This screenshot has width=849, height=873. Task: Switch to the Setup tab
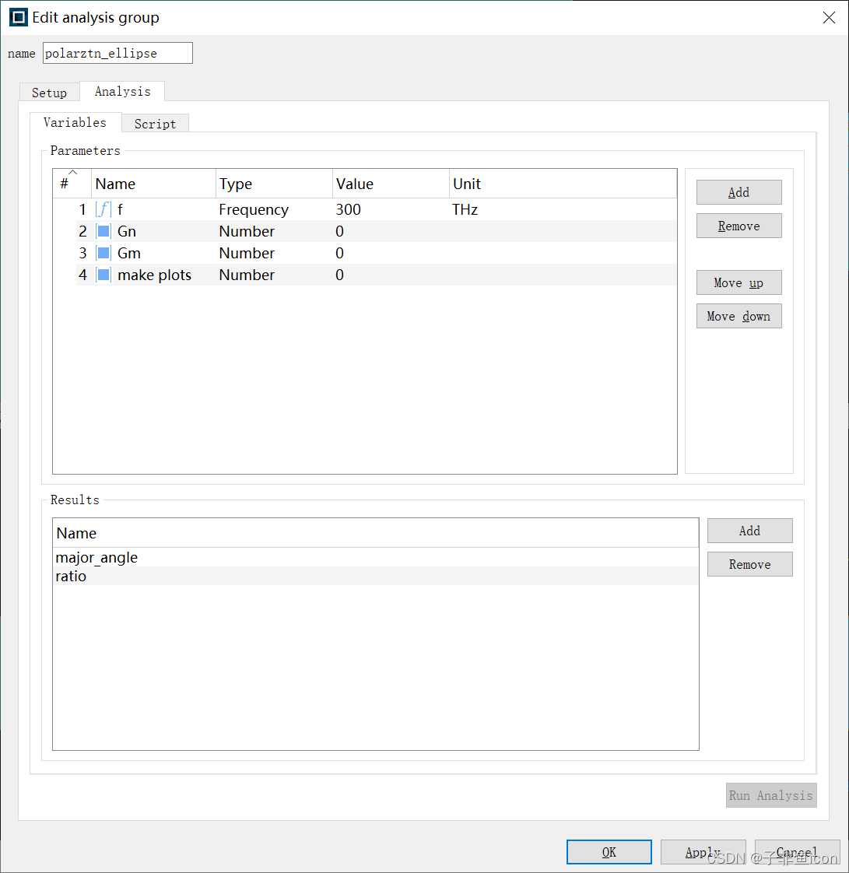(50, 93)
